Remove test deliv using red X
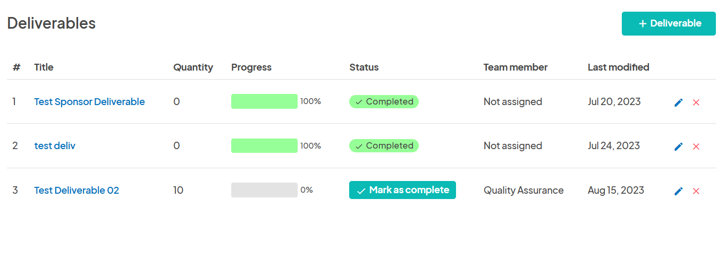This screenshot has height=259, width=726. pyautogui.click(x=696, y=146)
